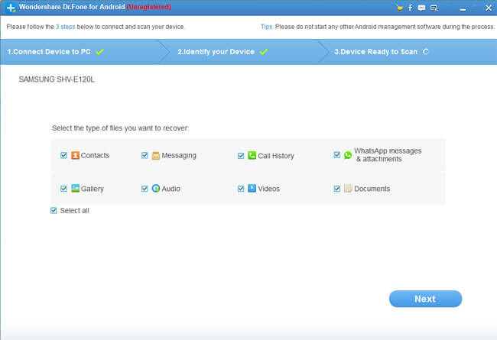This screenshot has height=340, width=497.
Task: Uncheck the Gallery checkbox
Action: click(63, 189)
